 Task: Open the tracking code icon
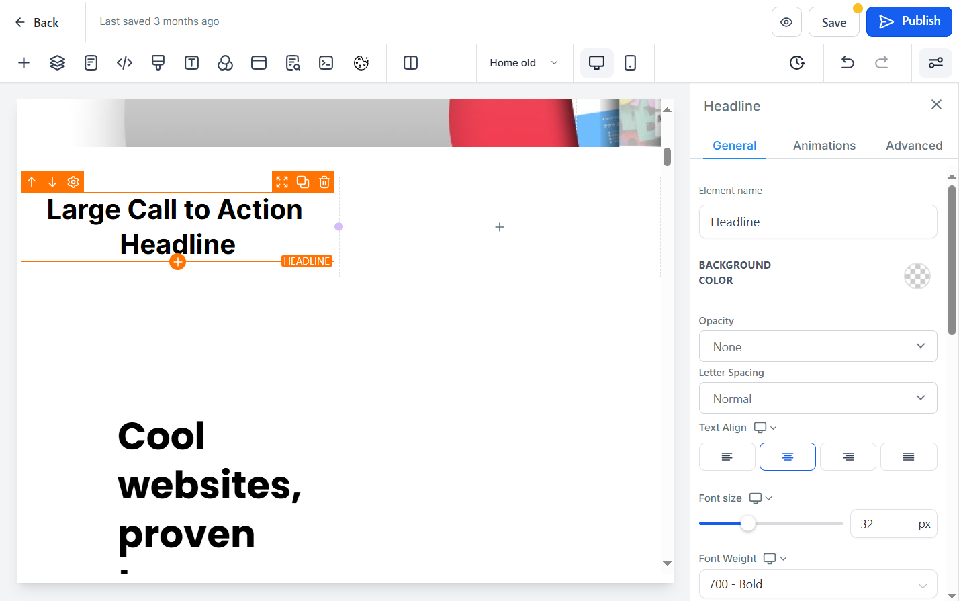tap(124, 63)
